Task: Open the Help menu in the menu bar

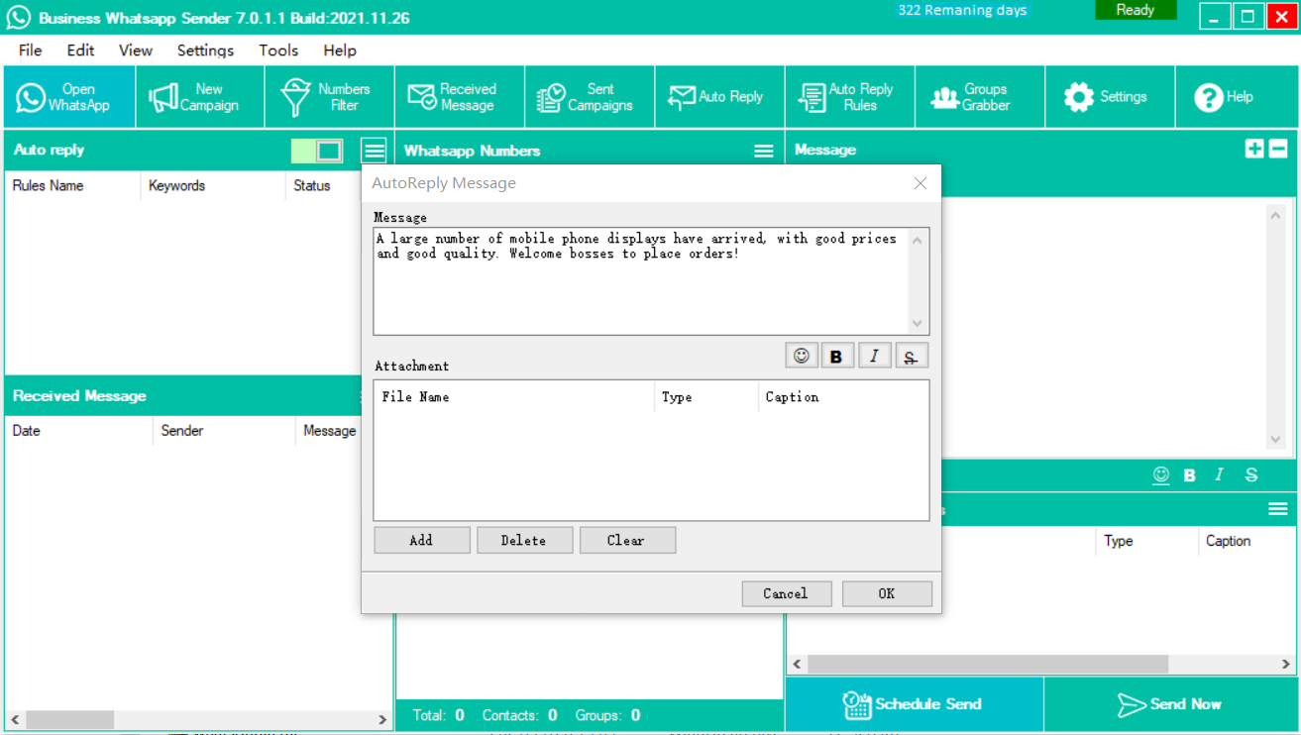Action: pos(340,51)
